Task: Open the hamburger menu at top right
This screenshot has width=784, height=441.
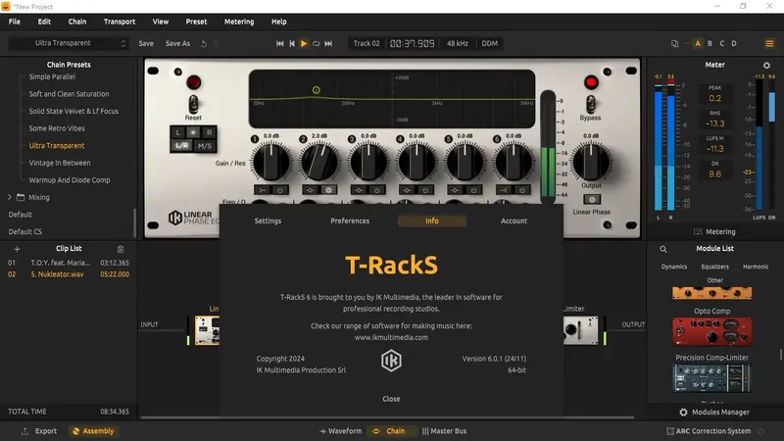Action: pos(769,43)
